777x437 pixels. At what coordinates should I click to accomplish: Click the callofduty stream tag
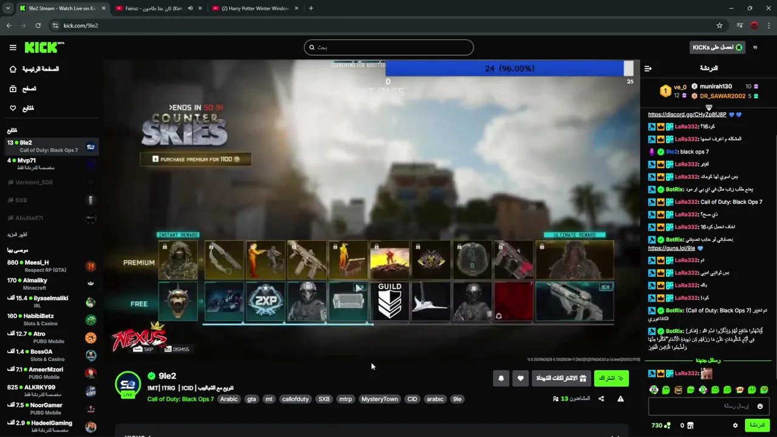coord(295,399)
